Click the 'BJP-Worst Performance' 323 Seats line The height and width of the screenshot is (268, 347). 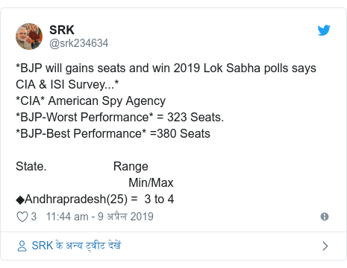point(119,117)
